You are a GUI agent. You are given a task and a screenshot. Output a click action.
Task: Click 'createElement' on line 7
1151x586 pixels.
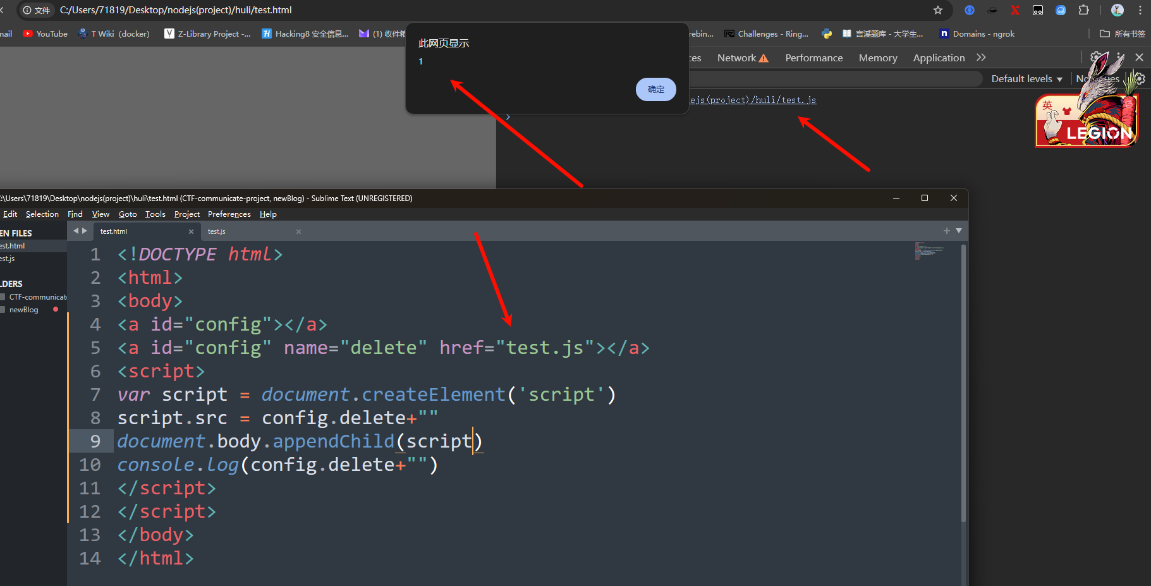[x=434, y=394]
